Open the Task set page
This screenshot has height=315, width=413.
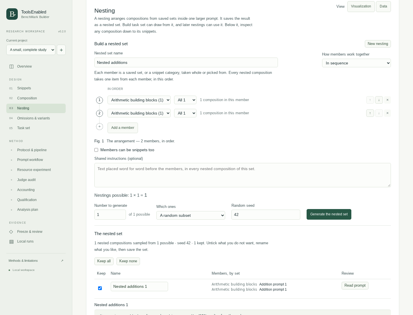pyautogui.click(x=36, y=128)
